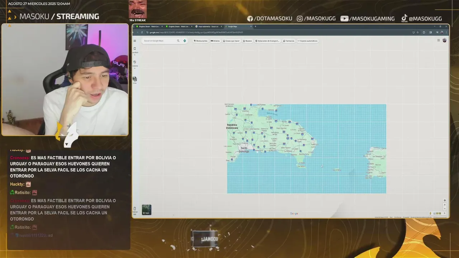459x258 pixels.
Task: Zoom out with the map minus button
Action: pos(445,209)
